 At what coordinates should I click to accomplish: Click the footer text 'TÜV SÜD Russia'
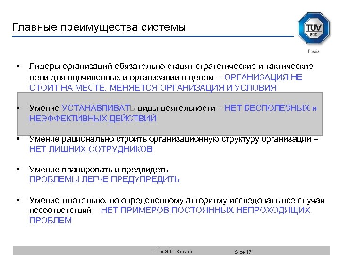point(173,251)
